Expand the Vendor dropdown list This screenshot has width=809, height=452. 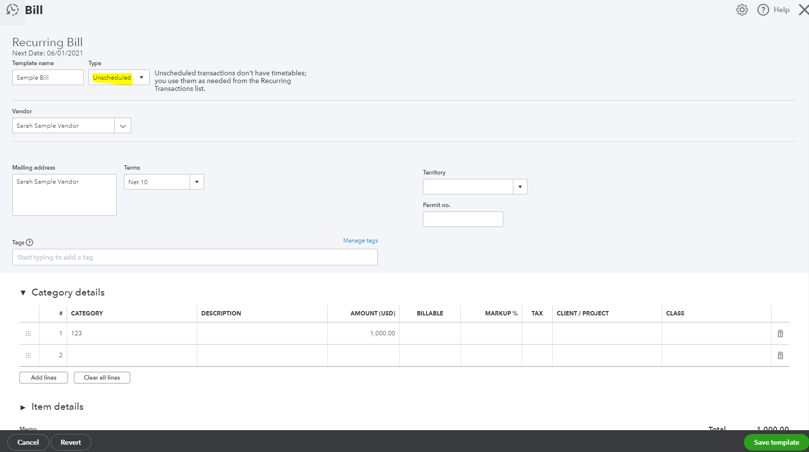(x=123, y=126)
